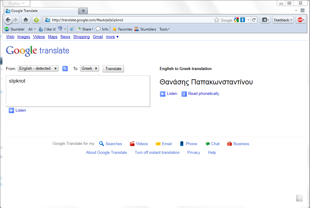Click the thumbs down icon

click(60, 29)
